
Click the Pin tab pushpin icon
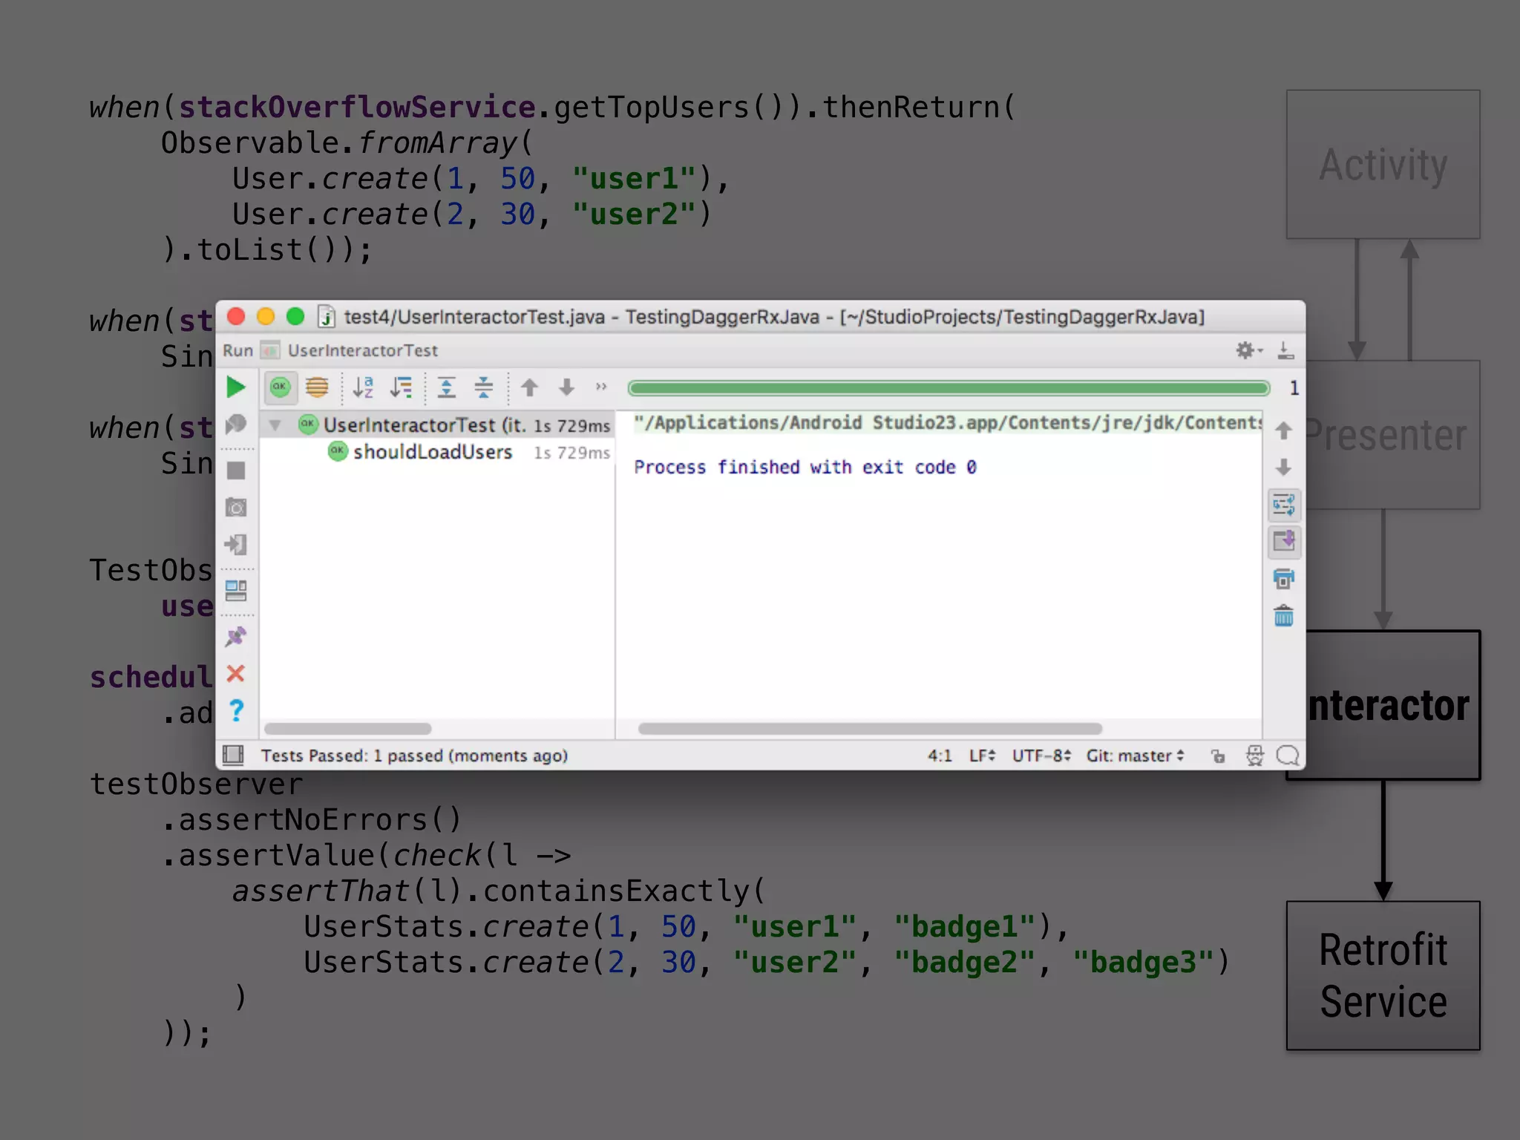point(236,636)
